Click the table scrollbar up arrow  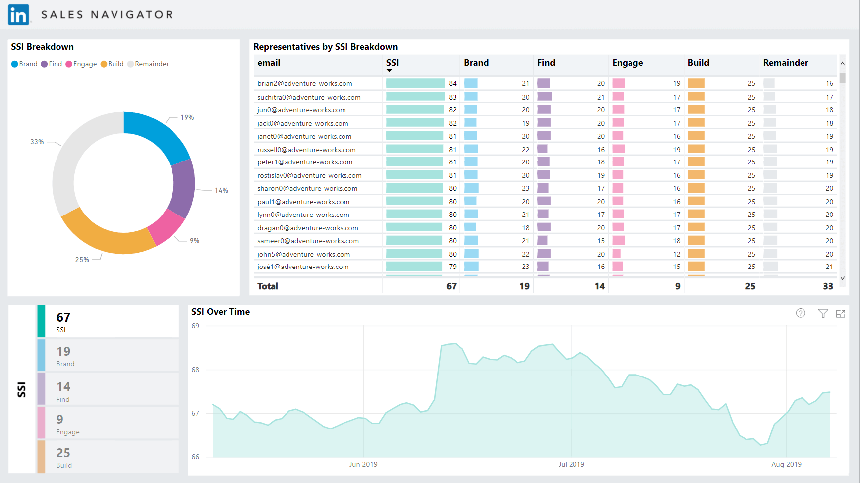tap(842, 63)
